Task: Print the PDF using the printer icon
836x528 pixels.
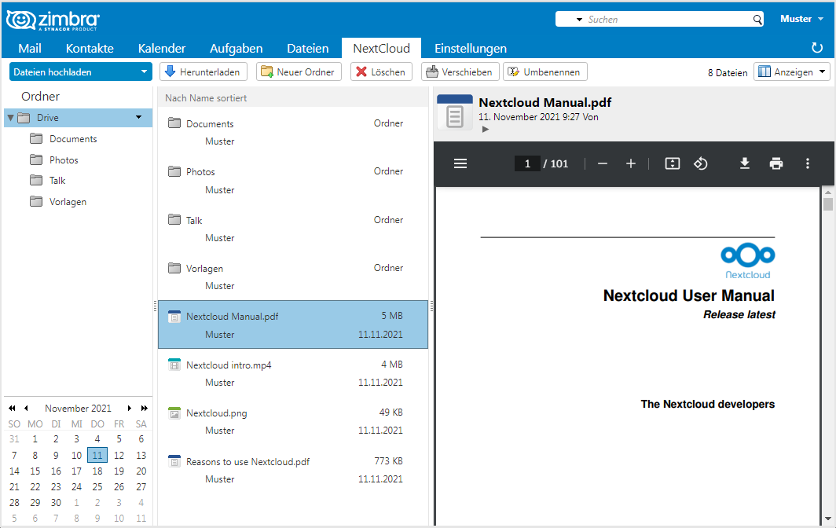Action: [776, 163]
